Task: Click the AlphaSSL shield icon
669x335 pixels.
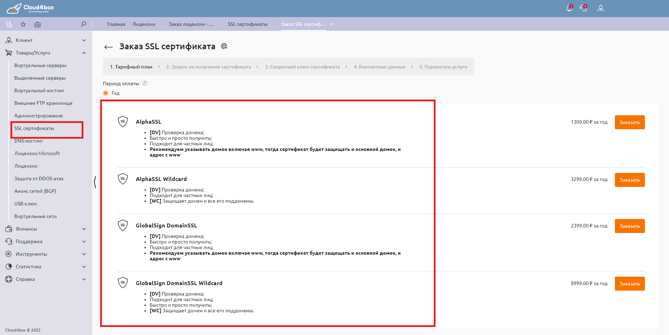Action: [x=123, y=122]
